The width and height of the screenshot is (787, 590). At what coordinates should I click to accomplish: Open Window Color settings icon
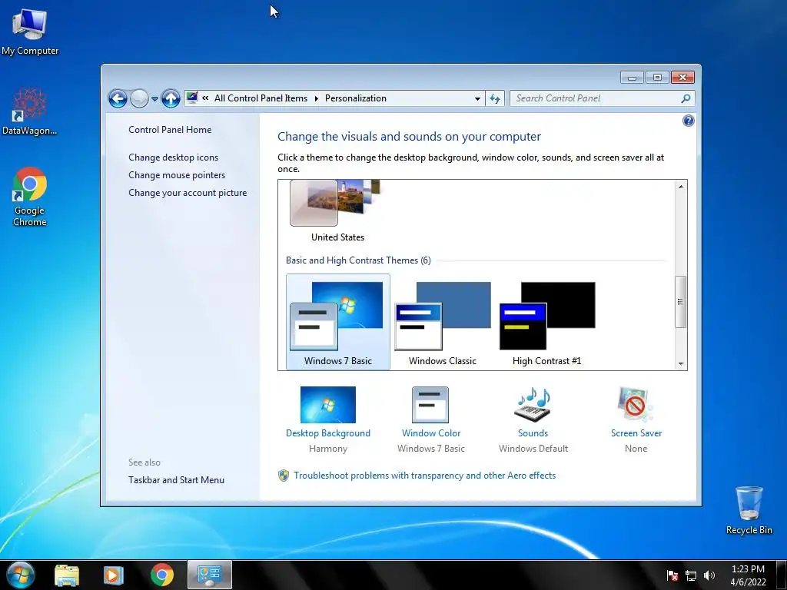(x=430, y=404)
